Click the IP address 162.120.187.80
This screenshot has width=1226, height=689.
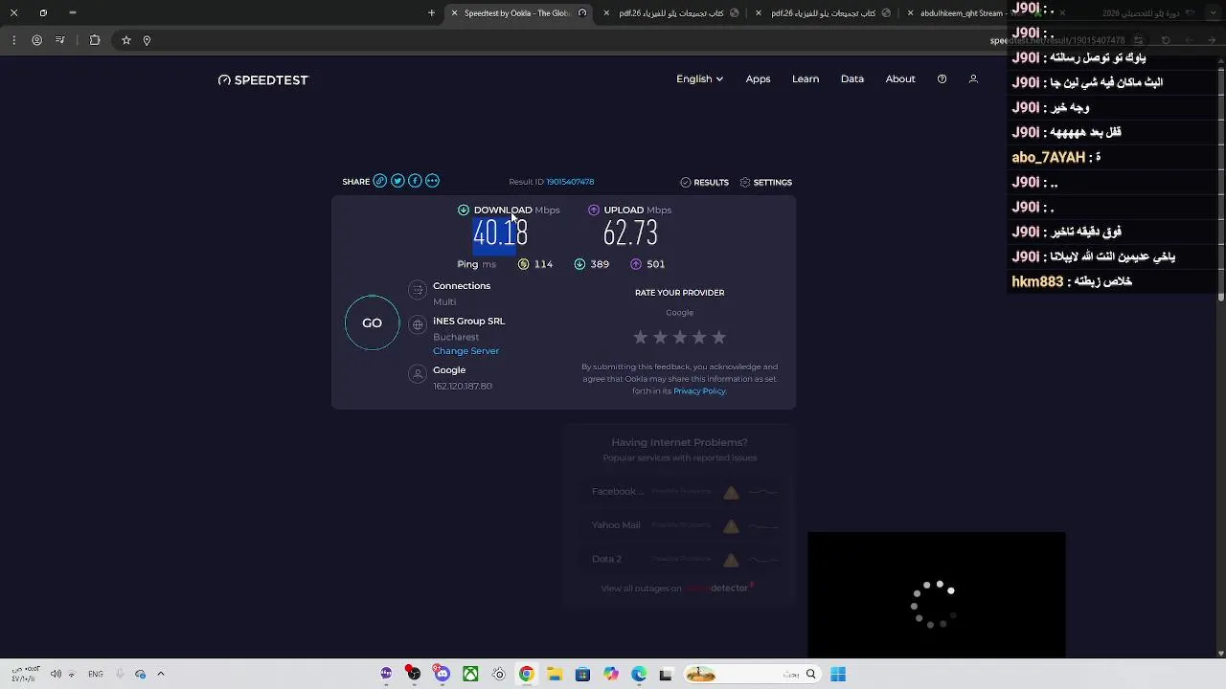(463, 387)
